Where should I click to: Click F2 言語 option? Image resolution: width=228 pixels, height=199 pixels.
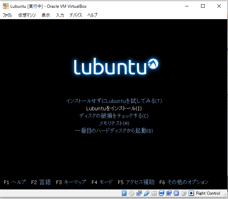[x=41, y=182]
